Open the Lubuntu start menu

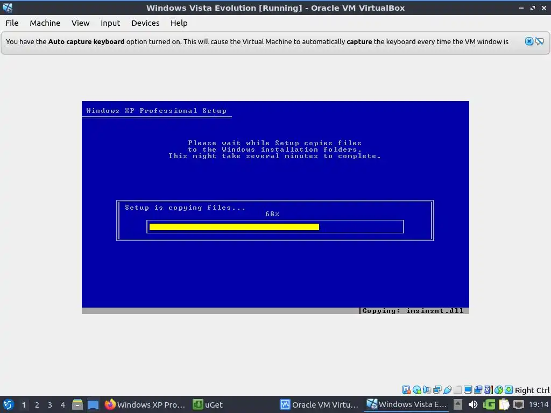click(x=8, y=404)
